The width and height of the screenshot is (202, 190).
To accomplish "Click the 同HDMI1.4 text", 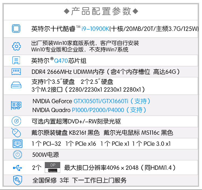I will tap(158, 168).
